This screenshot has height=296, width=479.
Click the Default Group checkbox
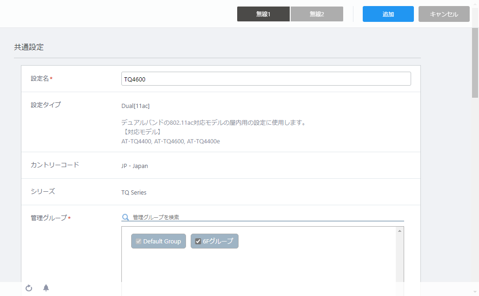139,241
